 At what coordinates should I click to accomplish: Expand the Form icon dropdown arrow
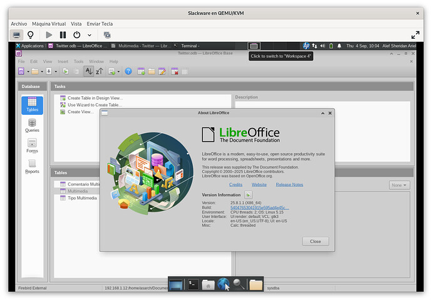[x=118, y=72]
